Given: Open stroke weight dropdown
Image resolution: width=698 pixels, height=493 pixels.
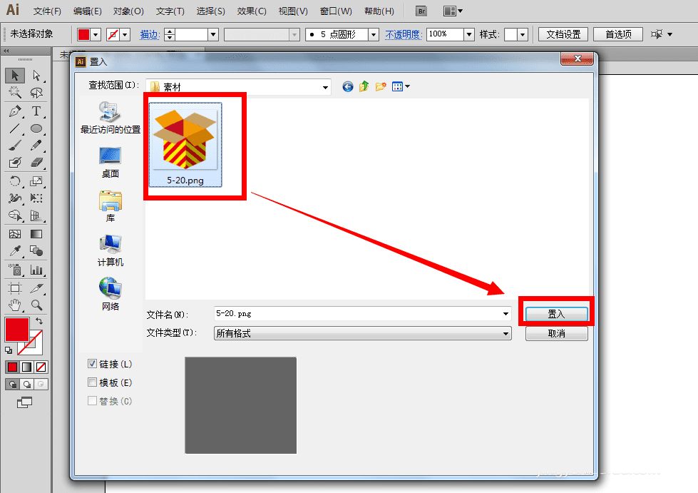Looking at the screenshot, I should tap(213, 34).
